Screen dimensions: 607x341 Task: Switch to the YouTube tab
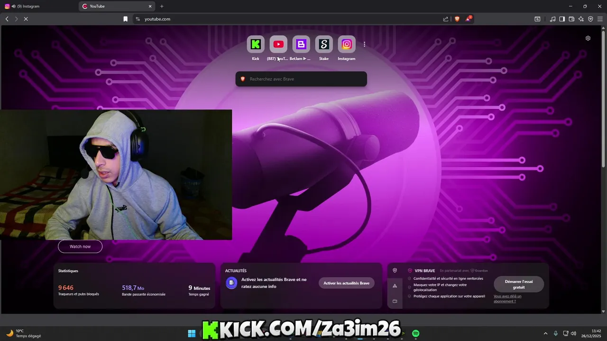coord(117,6)
